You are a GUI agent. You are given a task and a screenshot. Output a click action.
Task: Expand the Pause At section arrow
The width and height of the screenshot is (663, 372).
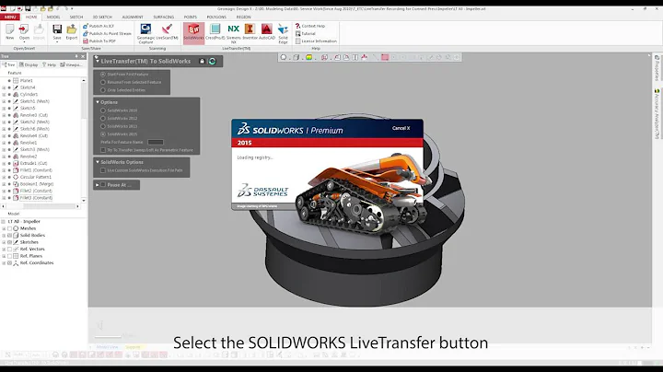tap(98, 185)
